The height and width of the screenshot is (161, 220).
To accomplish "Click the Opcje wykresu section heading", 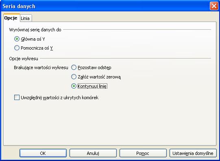I will 24,59.
